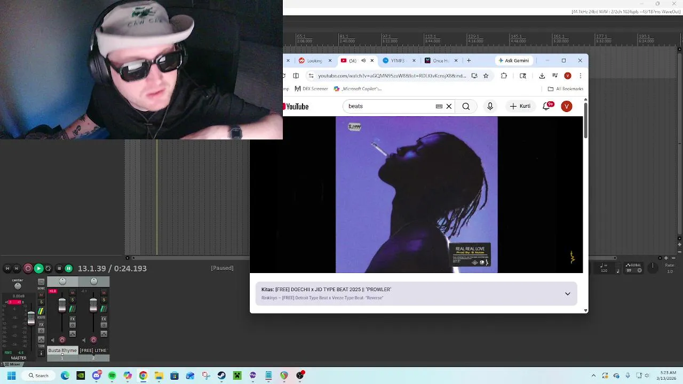
Task: Select the [FREE] LITHE track name
Action: 94,350
